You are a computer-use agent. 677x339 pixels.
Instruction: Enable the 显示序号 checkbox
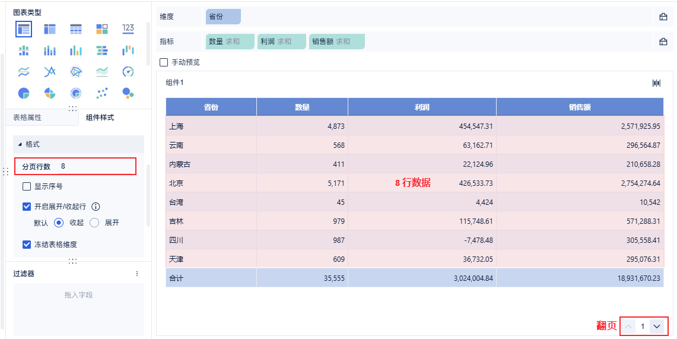pos(27,186)
